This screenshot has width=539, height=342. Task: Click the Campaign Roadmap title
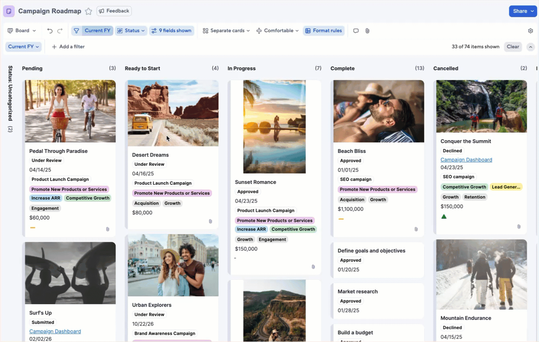pyautogui.click(x=50, y=11)
